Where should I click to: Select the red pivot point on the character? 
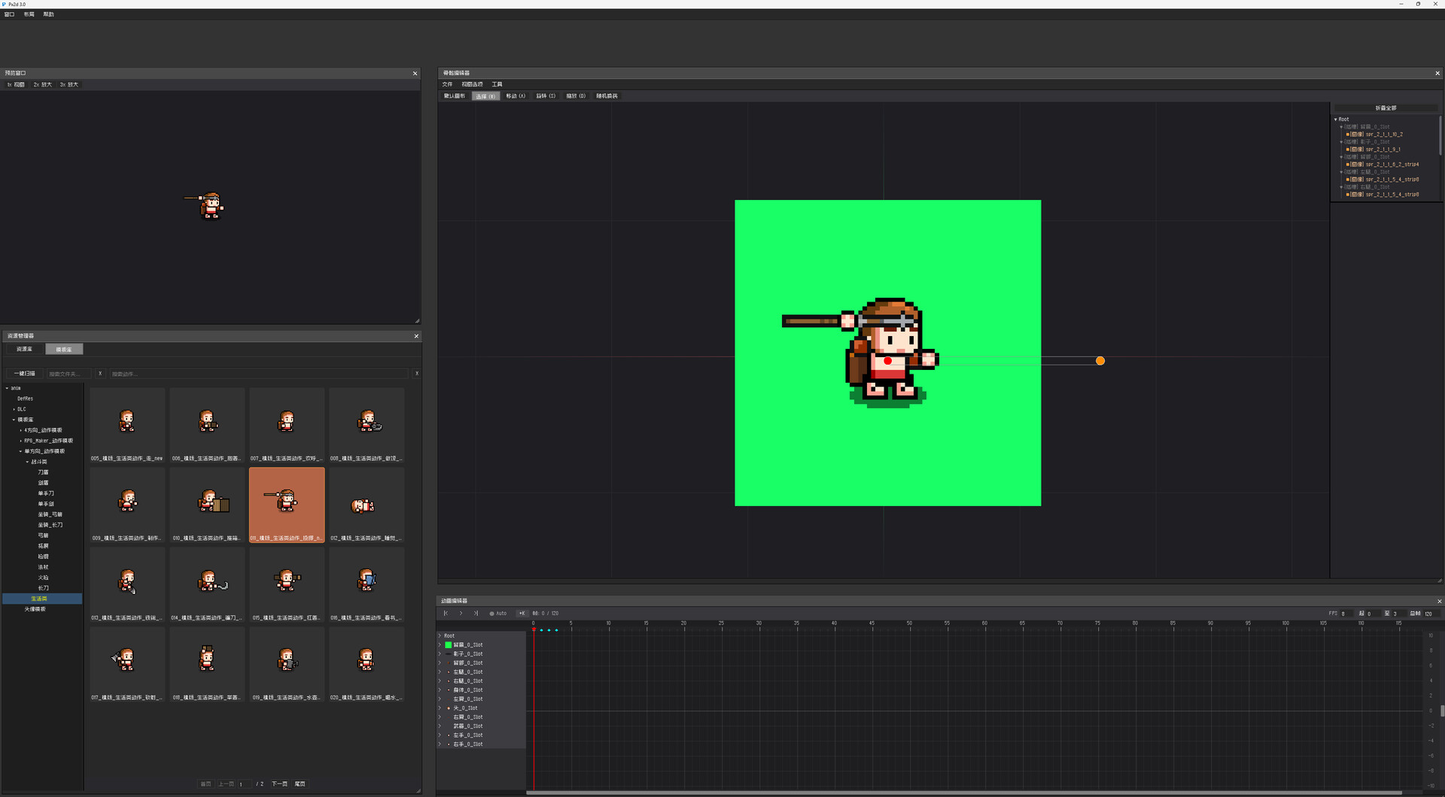(x=888, y=361)
